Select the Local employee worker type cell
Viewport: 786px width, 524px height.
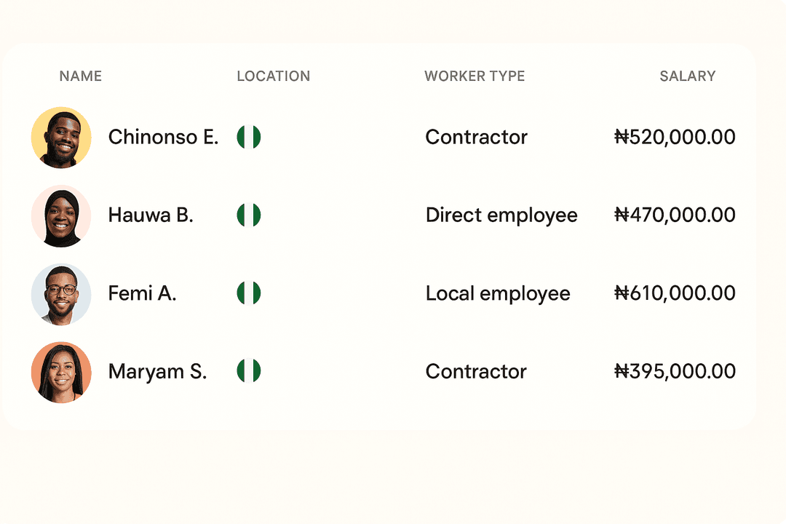pyautogui.click(x=498, y=293)
